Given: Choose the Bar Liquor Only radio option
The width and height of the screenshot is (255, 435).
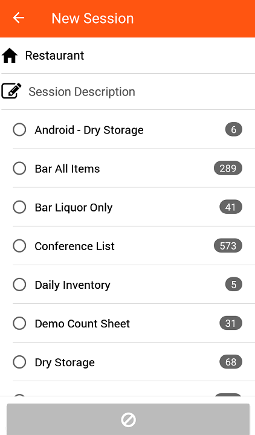Looking at the screenshot, I should [19, 207].
